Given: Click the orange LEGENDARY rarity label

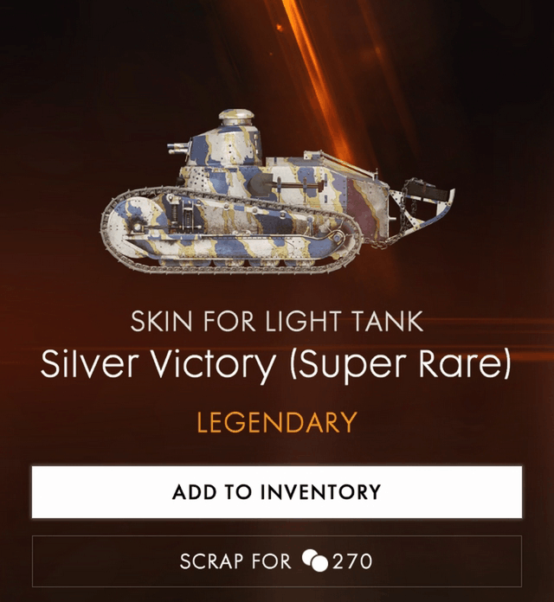Looking at the screenshot, I should point(277,422).
